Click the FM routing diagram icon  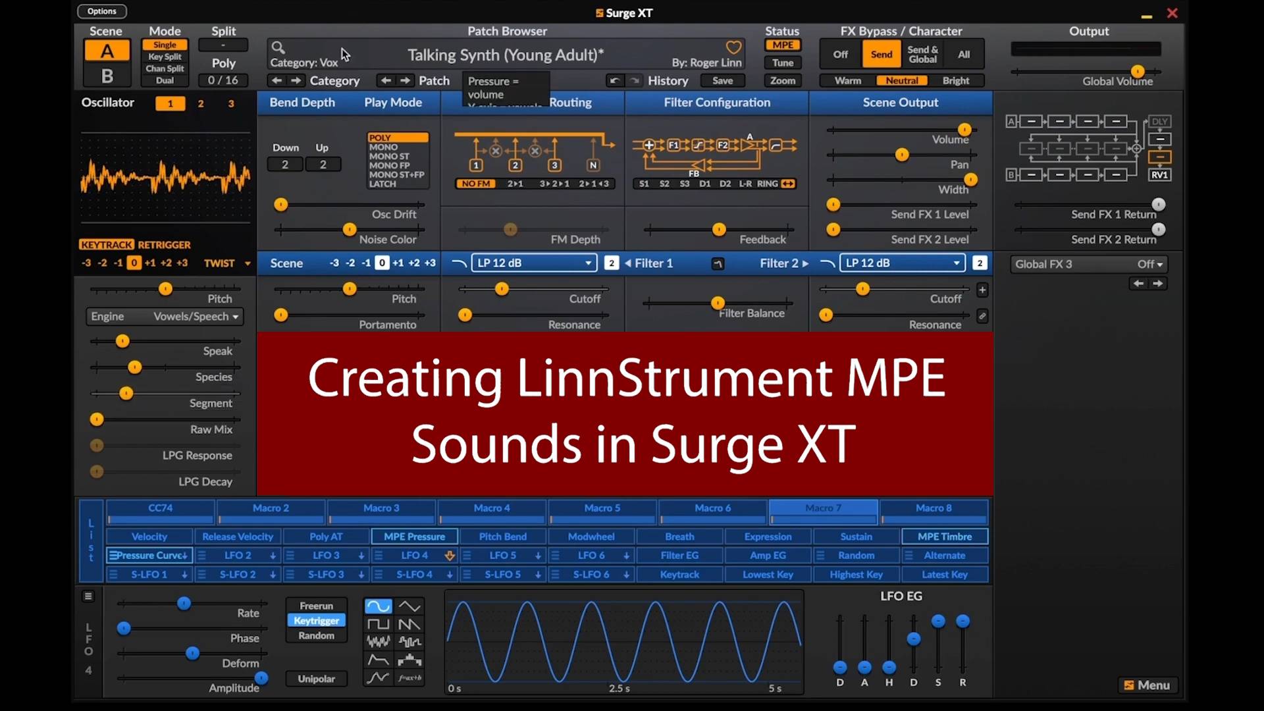point(532,155)
